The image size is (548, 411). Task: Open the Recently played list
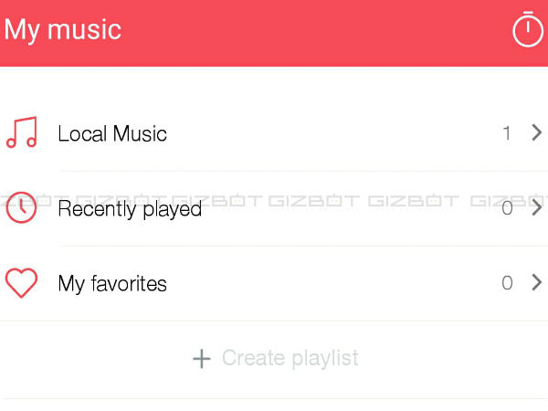130,209
